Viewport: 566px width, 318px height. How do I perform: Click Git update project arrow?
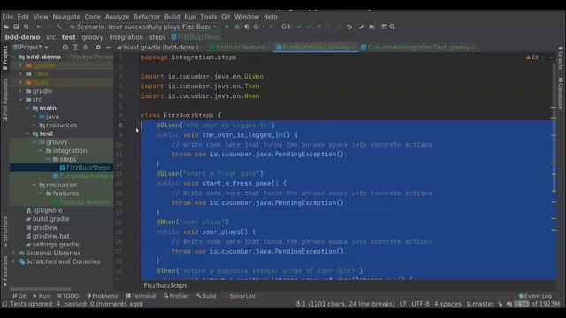[299, 26]
